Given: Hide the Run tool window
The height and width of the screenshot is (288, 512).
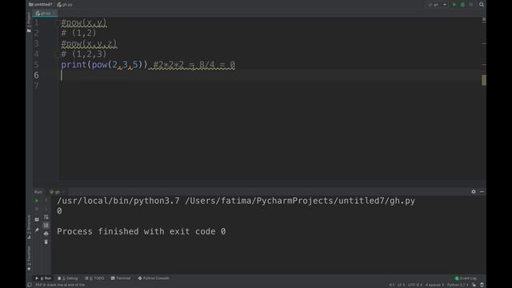Looking at the screenshot, I should (482, 192).
